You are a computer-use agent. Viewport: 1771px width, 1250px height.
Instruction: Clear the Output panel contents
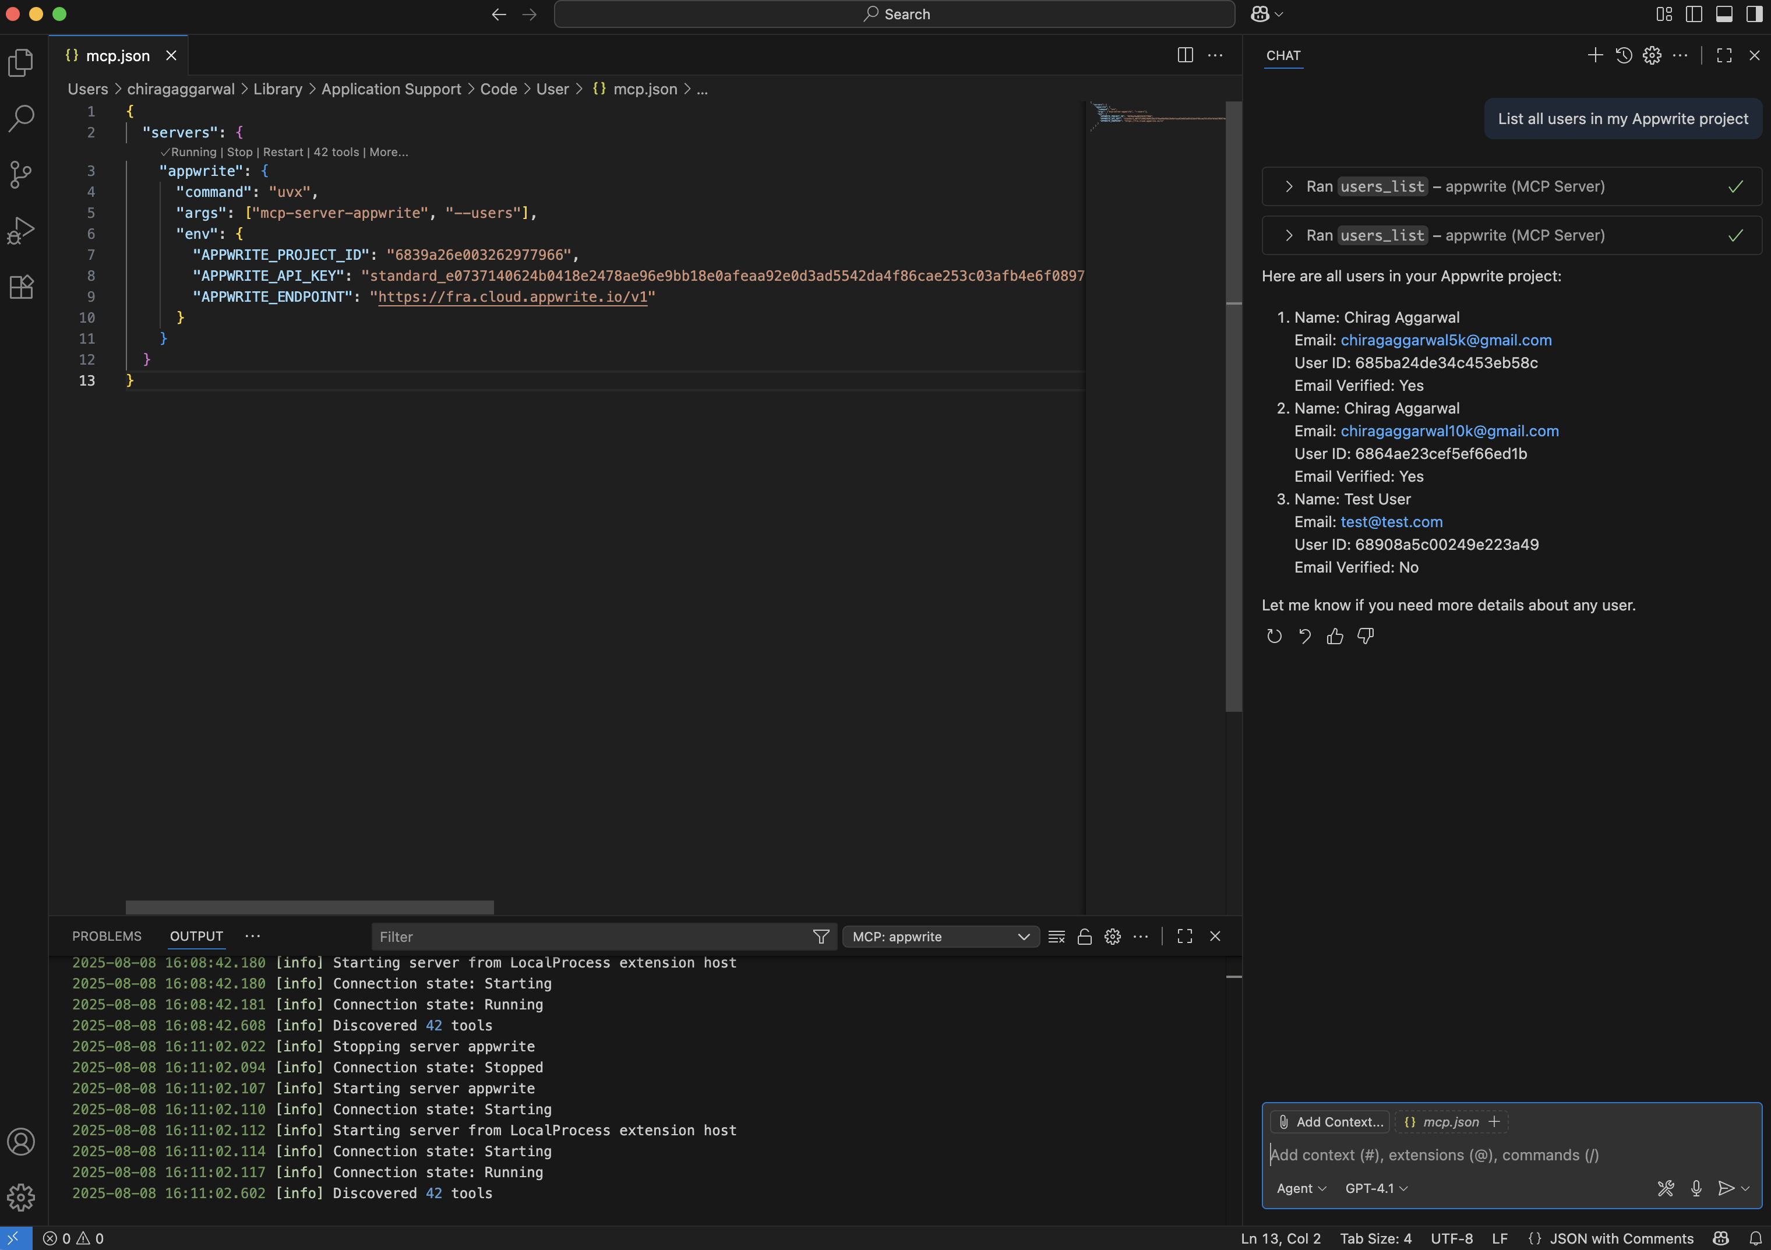coord(1057,936)
